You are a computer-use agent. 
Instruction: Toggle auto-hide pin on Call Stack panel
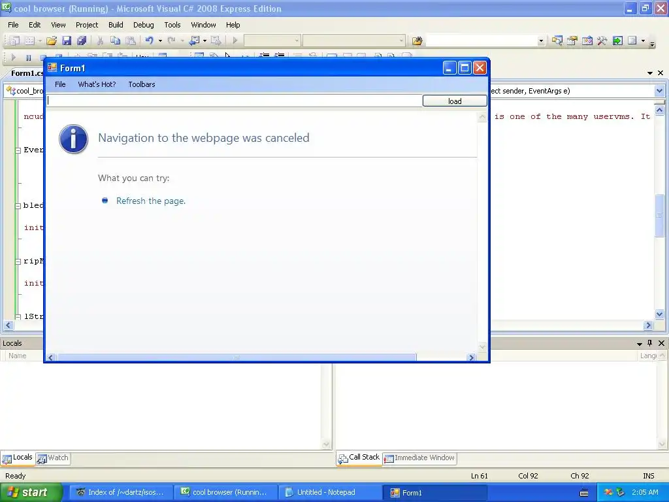tap(650, 343)
